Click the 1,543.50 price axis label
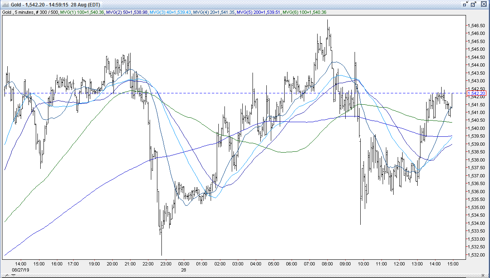 click(476, 73)
